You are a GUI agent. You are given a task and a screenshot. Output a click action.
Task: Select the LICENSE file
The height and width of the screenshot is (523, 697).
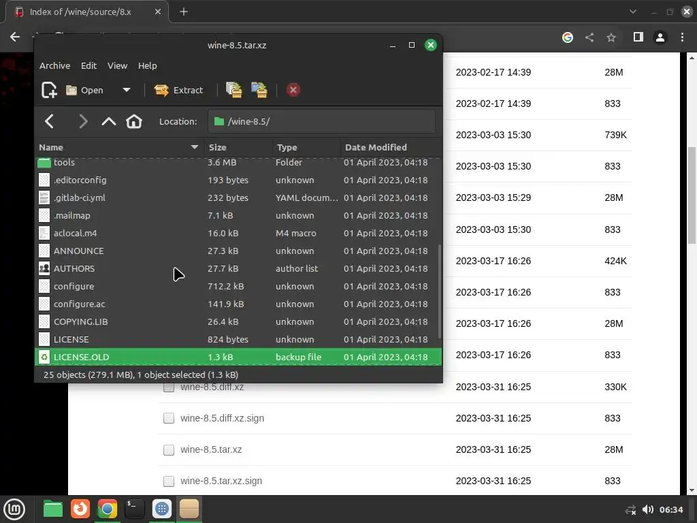tap(238, 339)
